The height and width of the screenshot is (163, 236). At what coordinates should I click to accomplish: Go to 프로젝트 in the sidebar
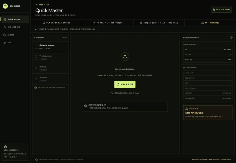click(15, 35)
